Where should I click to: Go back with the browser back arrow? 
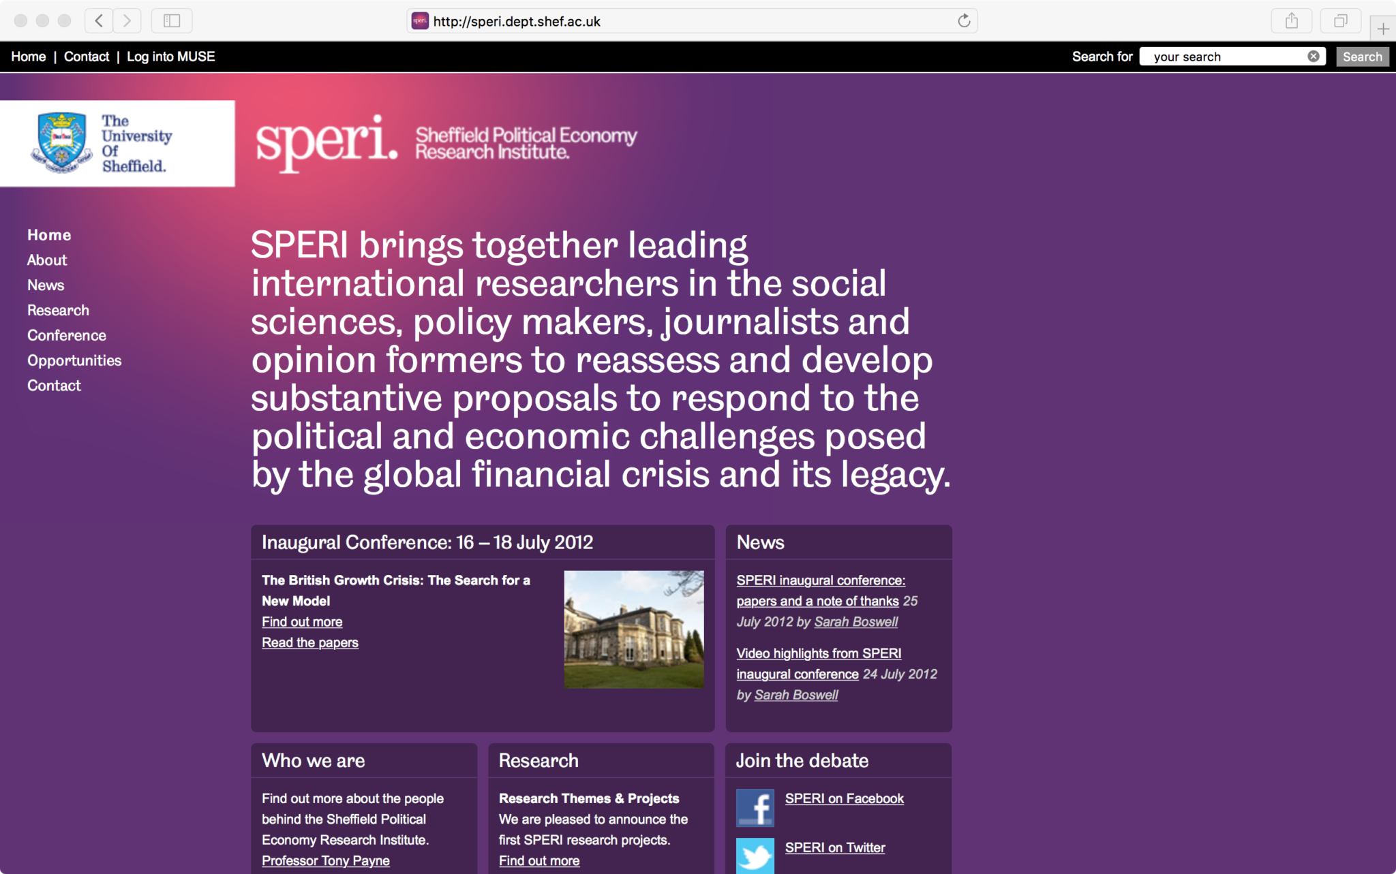pos(99,20)
